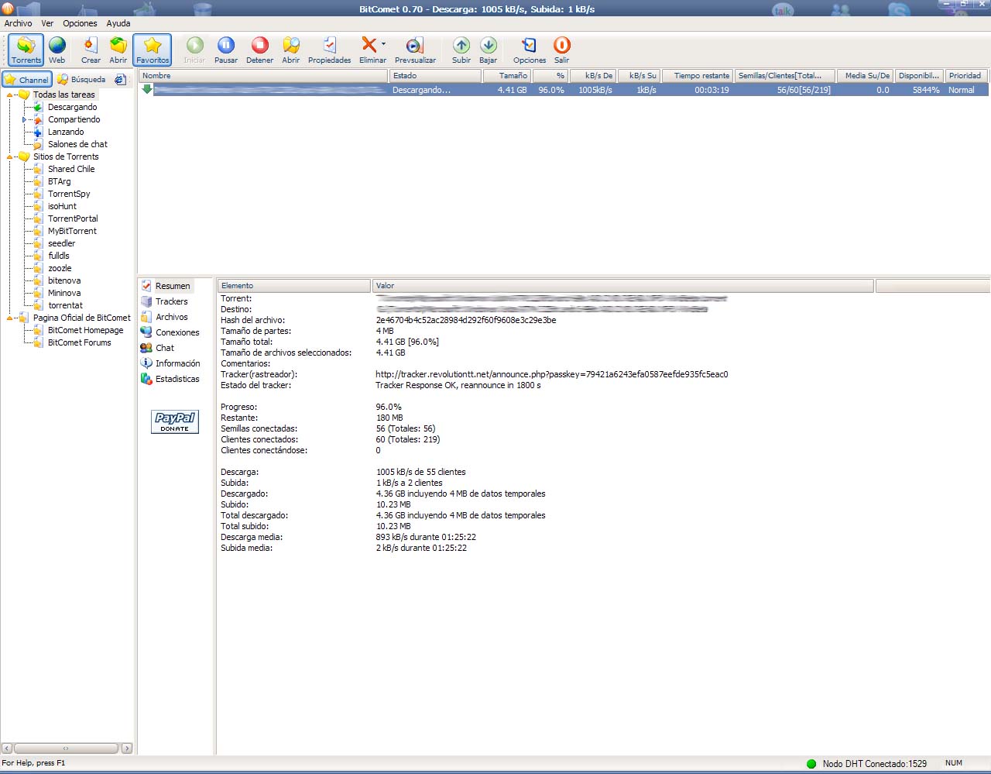991x774 pixels.
Task: Click the Elemento column header
Action: coord(294,286)
